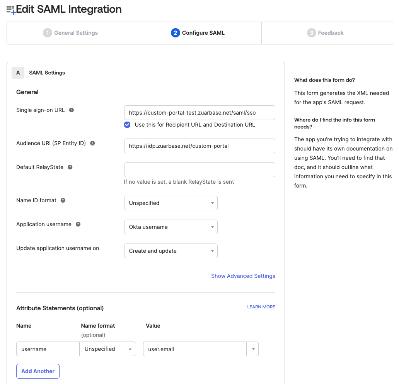Open the LEARN MORE link
The image size is (399, 384).
point(261,307)
